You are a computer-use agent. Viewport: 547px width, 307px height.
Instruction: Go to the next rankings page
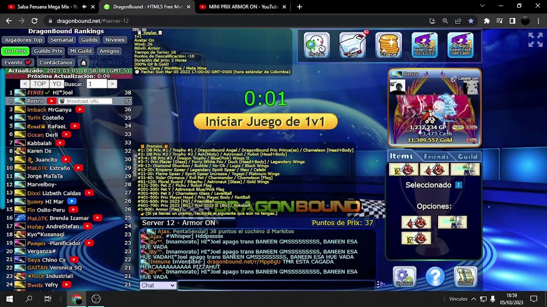(x=112, y=84)
